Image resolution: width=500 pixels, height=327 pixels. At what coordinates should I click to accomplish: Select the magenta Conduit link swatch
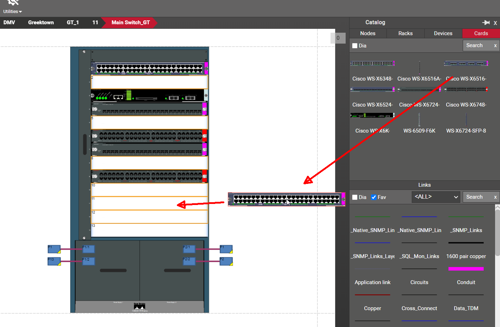466,269
